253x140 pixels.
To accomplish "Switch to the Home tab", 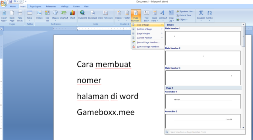I will click(13, 6).
